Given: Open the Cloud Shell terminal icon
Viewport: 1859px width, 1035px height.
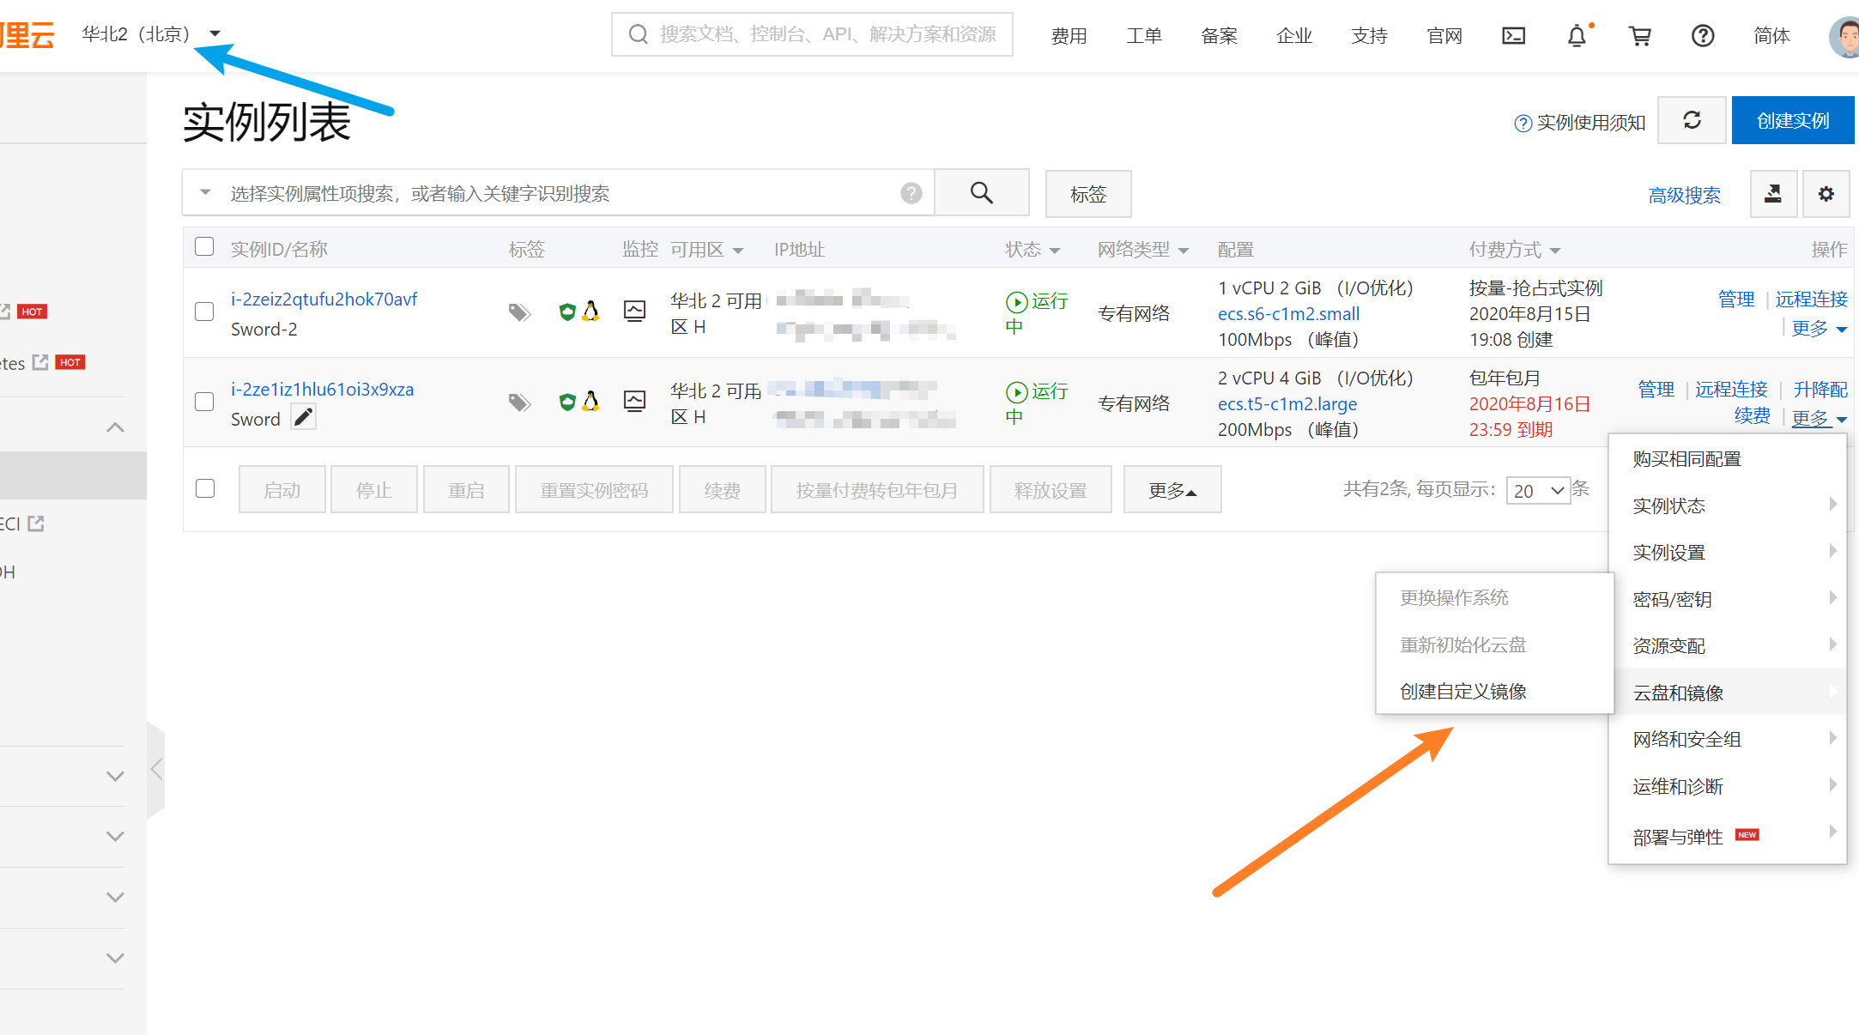Looking at the screenshot, I should pyautogui.click(x=1513, y=35).
